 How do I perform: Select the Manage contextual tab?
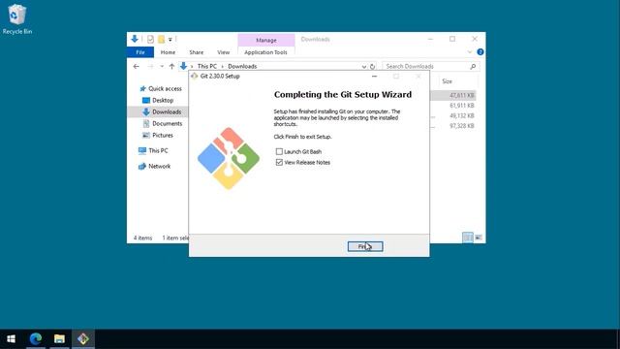(266, 40)
